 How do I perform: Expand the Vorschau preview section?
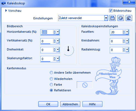coord(6,11)
